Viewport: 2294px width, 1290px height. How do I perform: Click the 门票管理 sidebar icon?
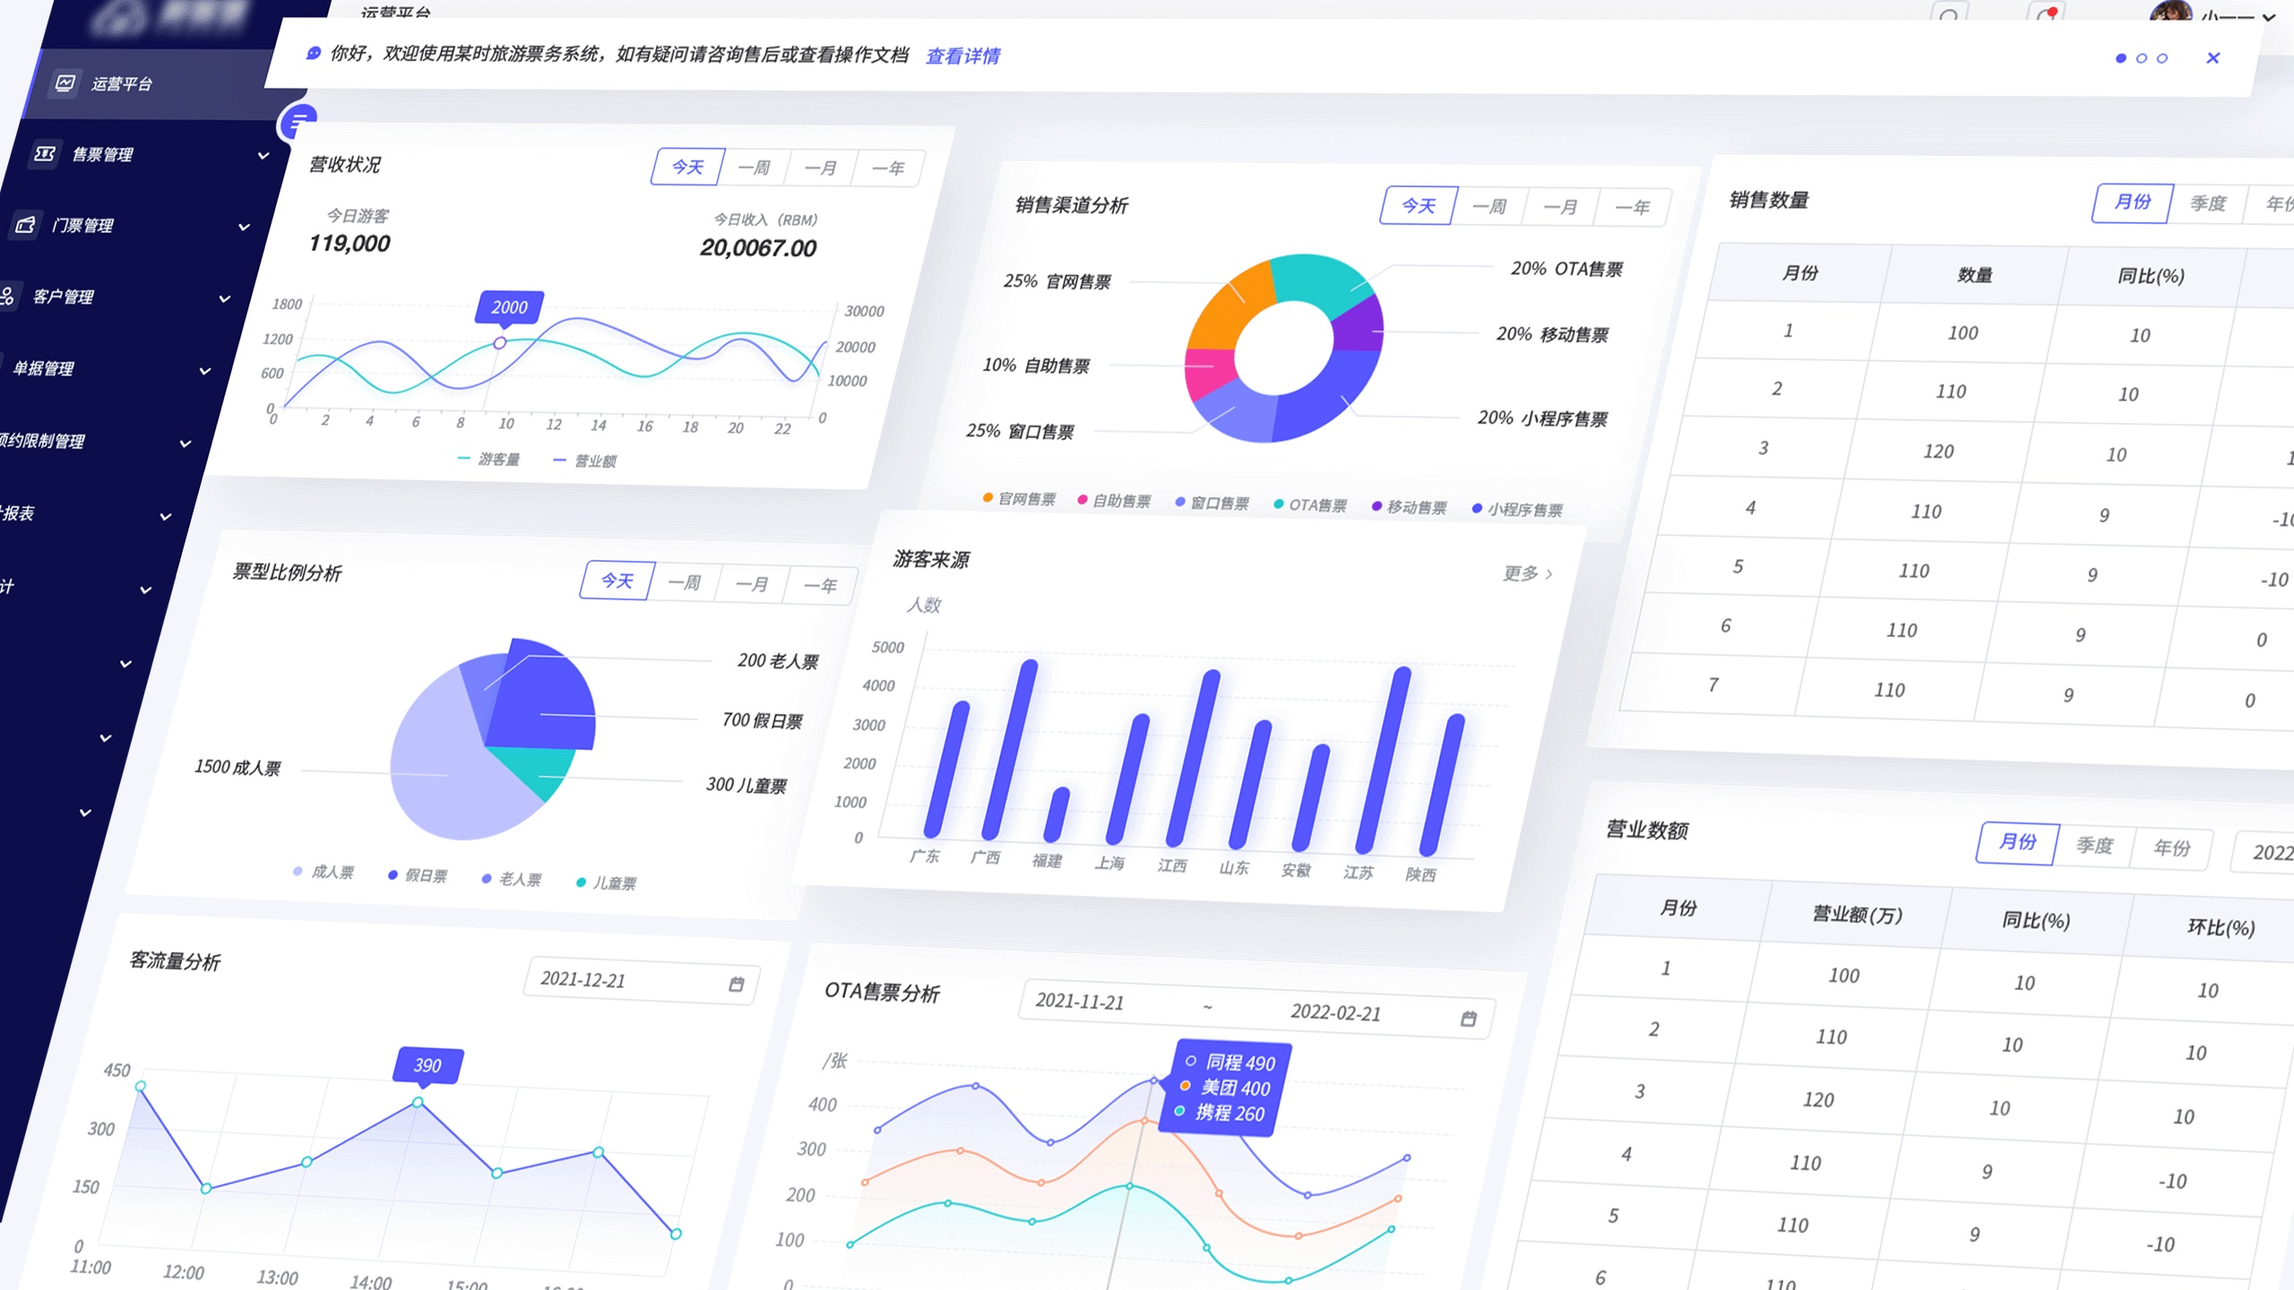click(26, 225)
